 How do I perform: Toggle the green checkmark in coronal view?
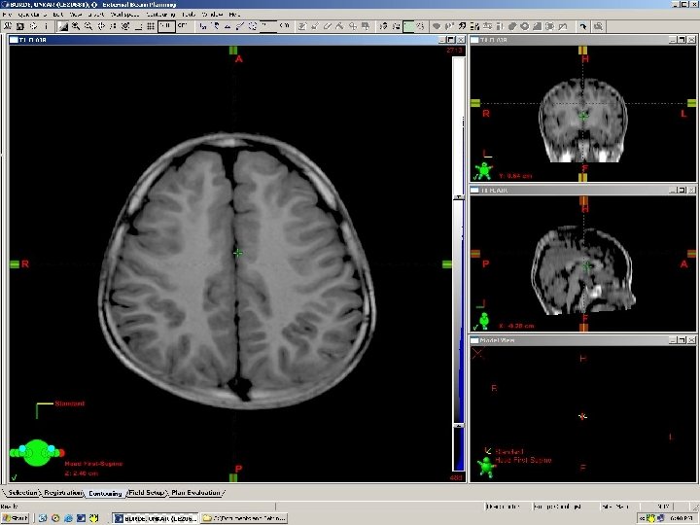[x=475, y=177]
